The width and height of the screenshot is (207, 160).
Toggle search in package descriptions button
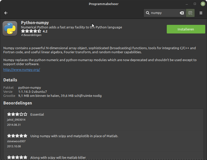point(190,13)
